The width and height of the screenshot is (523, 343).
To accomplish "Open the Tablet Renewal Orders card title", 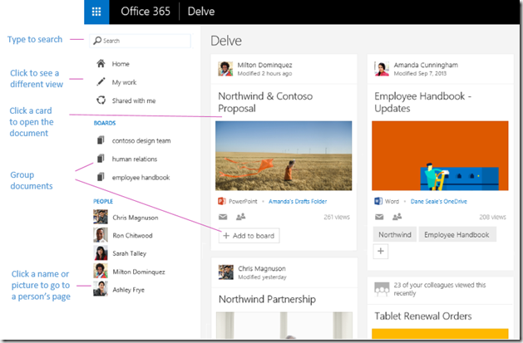I will coord(423,316).
